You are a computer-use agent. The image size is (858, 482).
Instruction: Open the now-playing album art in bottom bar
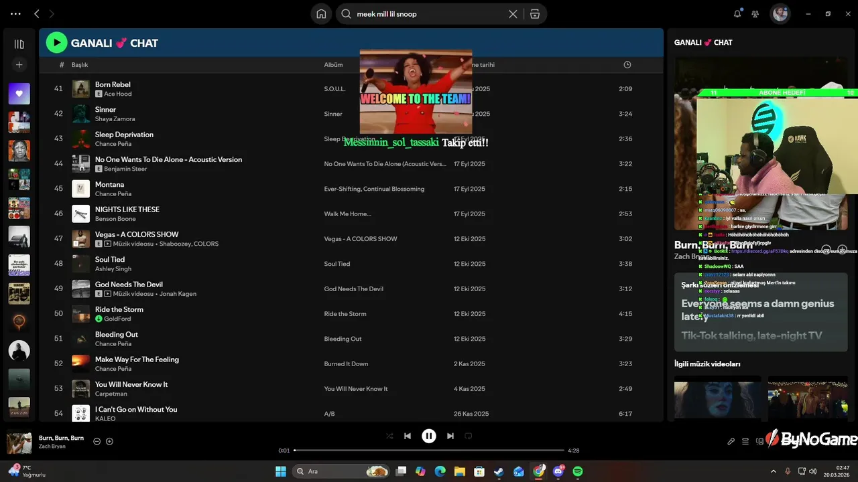pyautogui.click(x=19, y=443)
